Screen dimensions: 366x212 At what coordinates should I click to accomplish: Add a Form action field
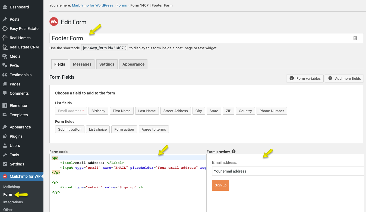pyautogui.click(x=124, y=129)
